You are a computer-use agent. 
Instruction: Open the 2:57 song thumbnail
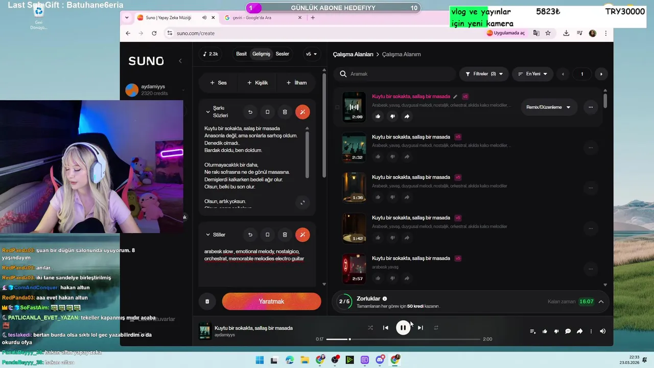pyautogui.click(x=354, y=268)
